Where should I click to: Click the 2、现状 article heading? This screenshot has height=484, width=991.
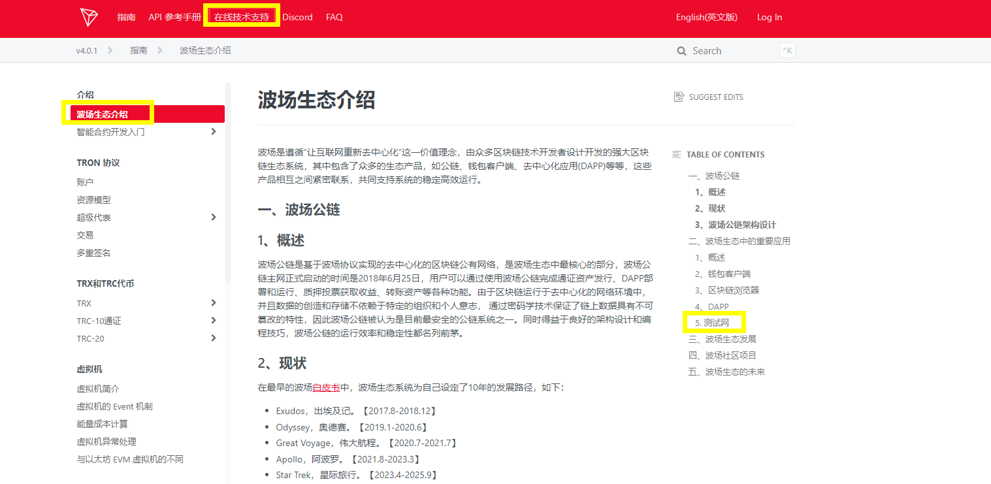(x=282, y=363)
